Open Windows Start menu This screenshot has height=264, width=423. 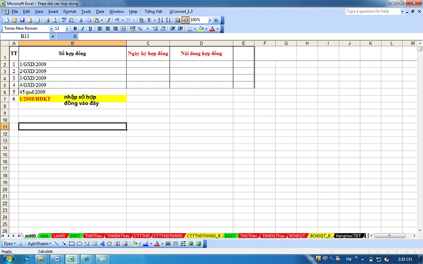pos(8,259)
